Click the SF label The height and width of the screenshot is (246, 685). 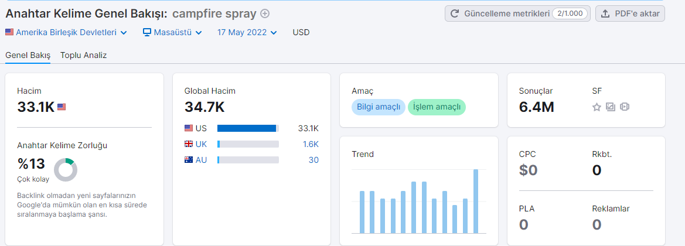point(597,91)
